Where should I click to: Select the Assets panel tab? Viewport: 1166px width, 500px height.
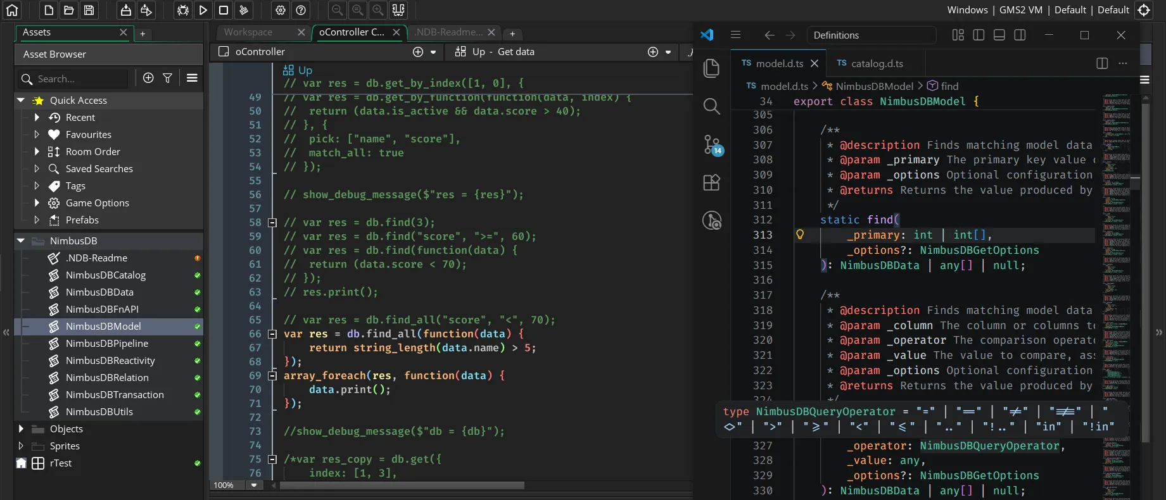(x=37, y=32)
